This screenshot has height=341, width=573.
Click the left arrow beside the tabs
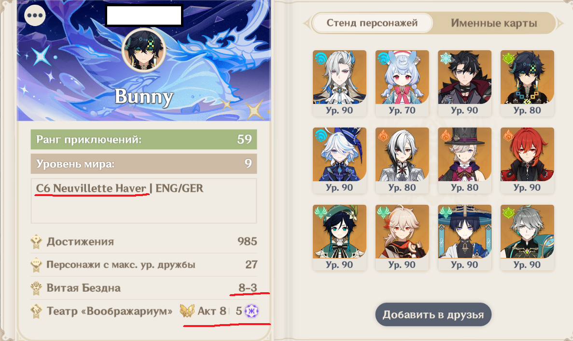point(307,23)
